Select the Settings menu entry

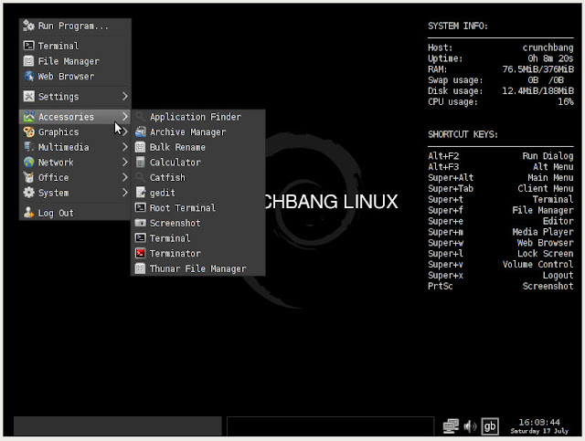tap(75, 96)
